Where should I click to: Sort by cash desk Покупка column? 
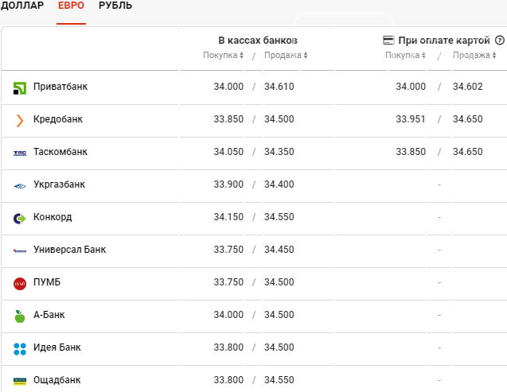(x=223, y=55)
